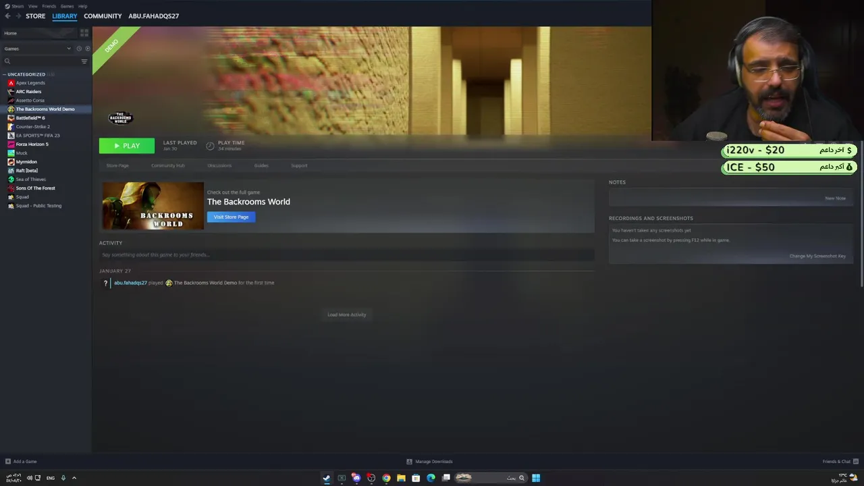Select ARC Raiders in library
The width and height of the screenshot is (864, 486).
click(x=28, y=92)
